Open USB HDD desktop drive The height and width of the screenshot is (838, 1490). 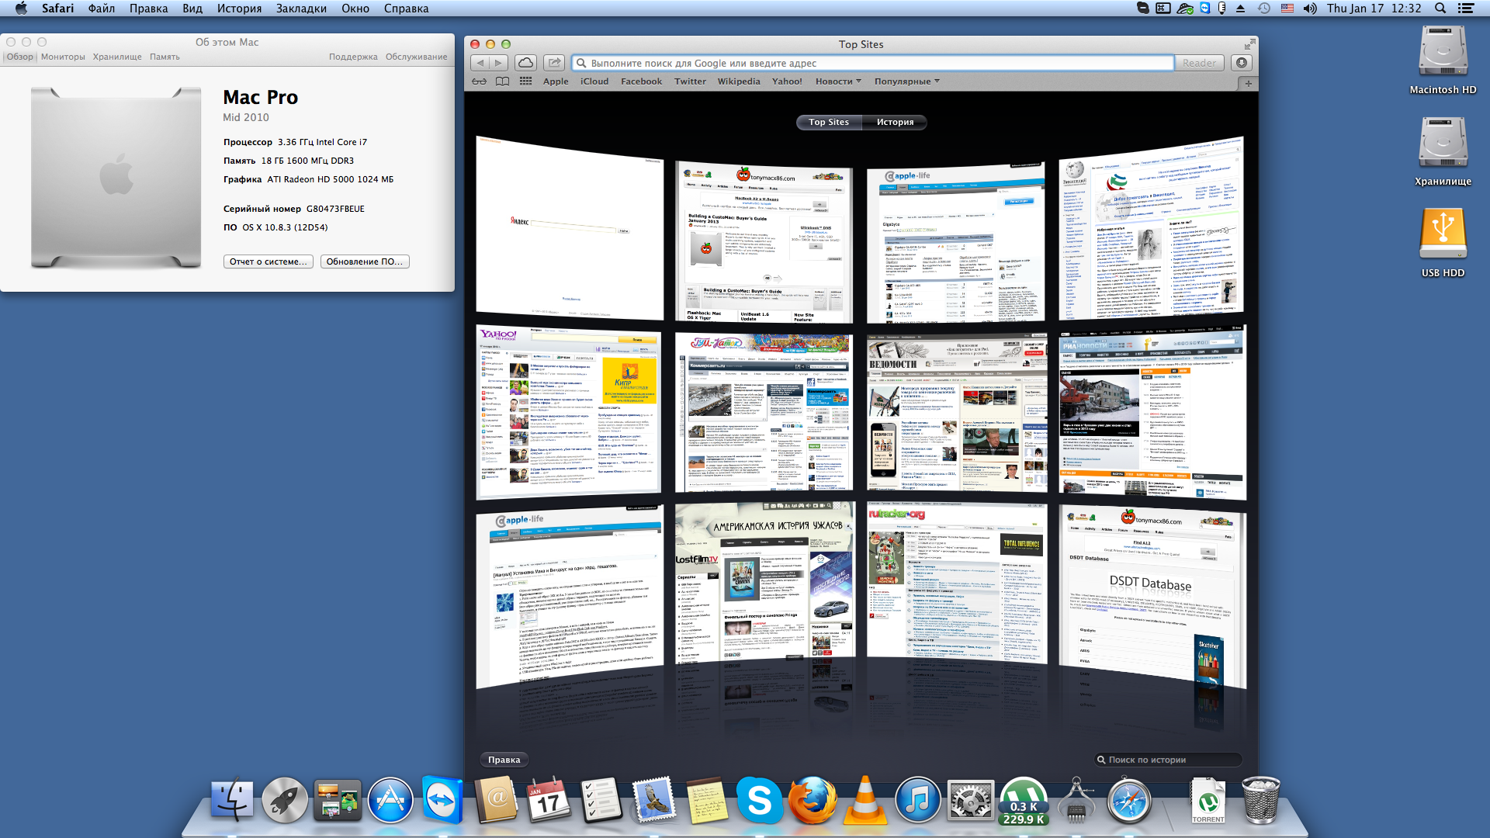pos(1443,242)
